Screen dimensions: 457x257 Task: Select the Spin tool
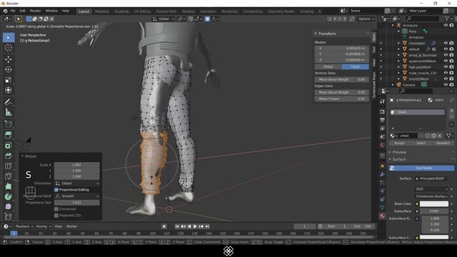9,196
